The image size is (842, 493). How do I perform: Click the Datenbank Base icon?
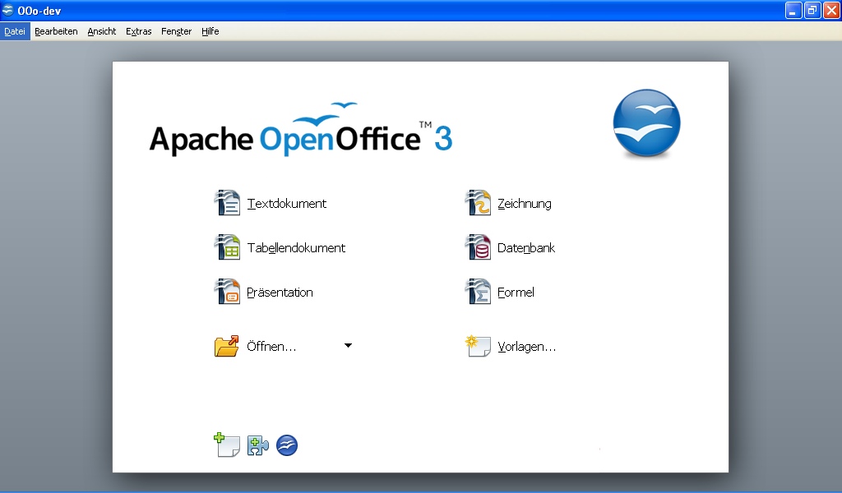pos(478,247)
